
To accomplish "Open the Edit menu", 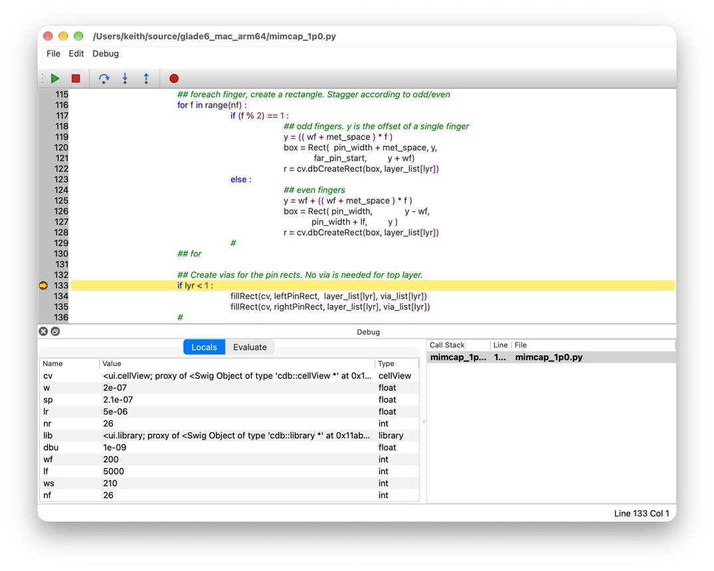I will 76,54.
